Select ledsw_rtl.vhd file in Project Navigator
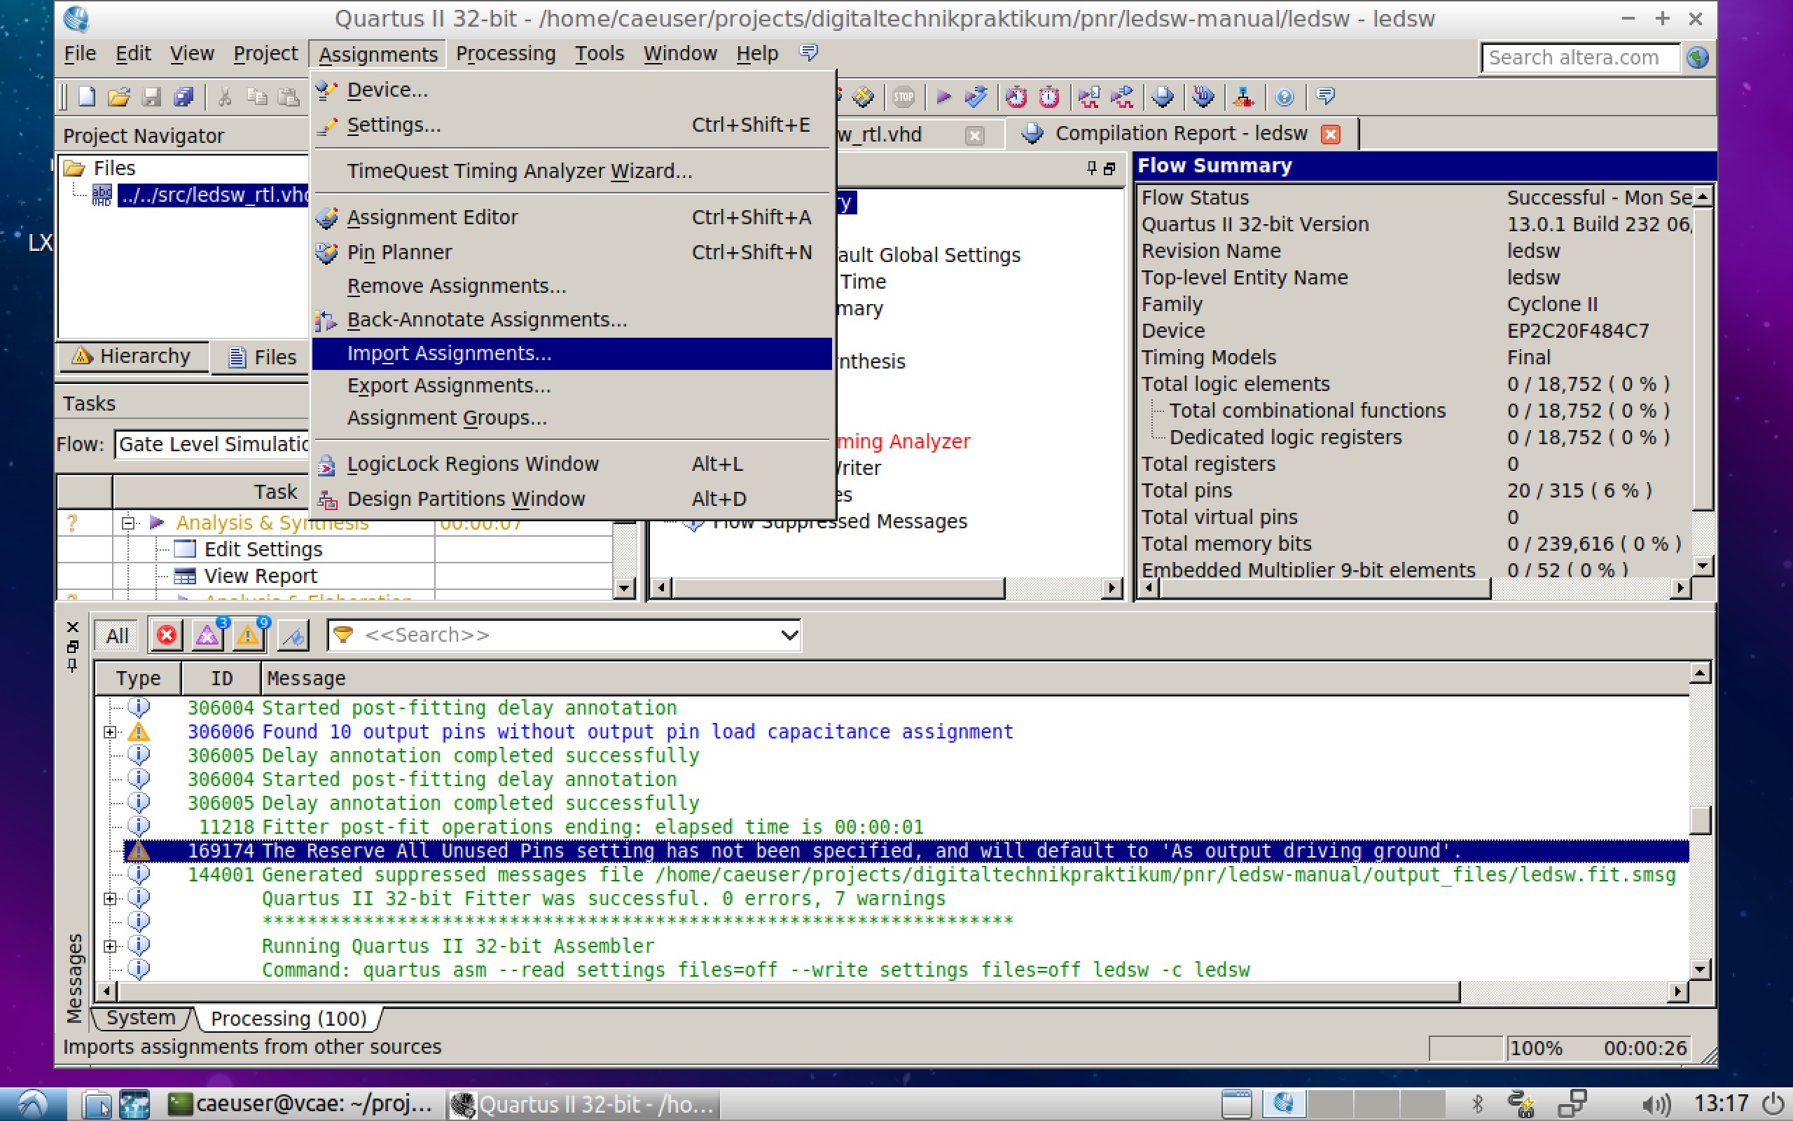 coord(214,195)
